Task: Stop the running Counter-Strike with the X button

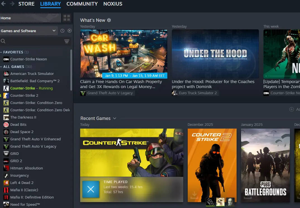Action: (x=91, y=189)
